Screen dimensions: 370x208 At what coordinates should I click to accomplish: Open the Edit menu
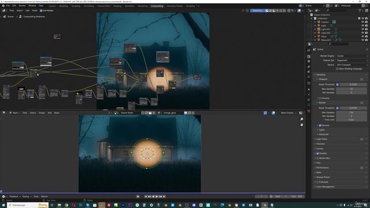coord(14,6)
